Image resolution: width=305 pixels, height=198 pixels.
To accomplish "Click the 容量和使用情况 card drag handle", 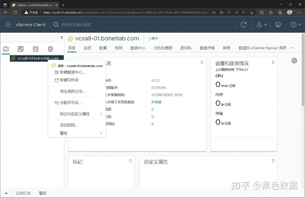I will (x=273, y=62).
